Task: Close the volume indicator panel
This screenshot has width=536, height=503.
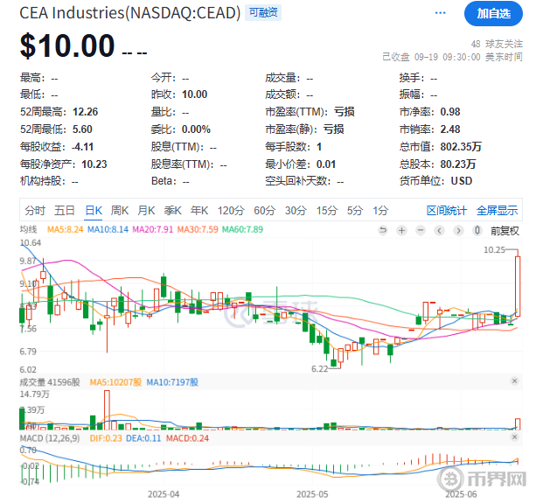Action: click(513, 382)
